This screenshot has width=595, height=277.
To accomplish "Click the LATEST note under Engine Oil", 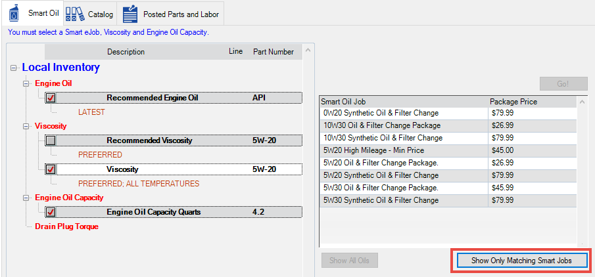I will tap(91, 112).
